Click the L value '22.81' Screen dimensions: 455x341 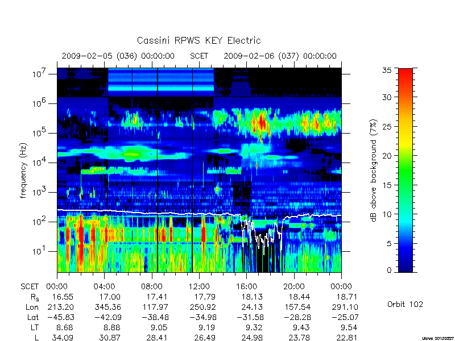(x=346, y=338)
